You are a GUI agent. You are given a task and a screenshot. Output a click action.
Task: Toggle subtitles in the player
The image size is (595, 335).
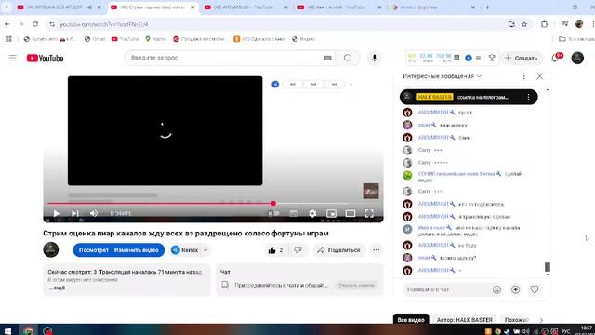[294, 213]
